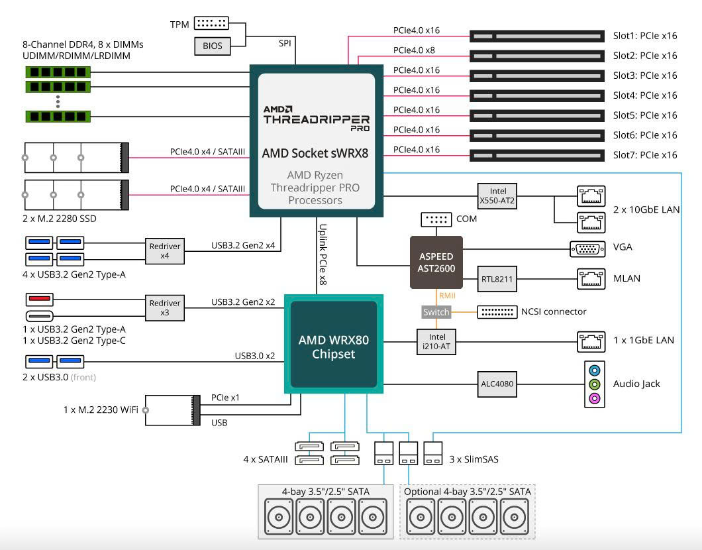Click the '2 x 10GbE LAN' label
The width and height of the screenshot is (702, 550).
[x=646, y=209]
